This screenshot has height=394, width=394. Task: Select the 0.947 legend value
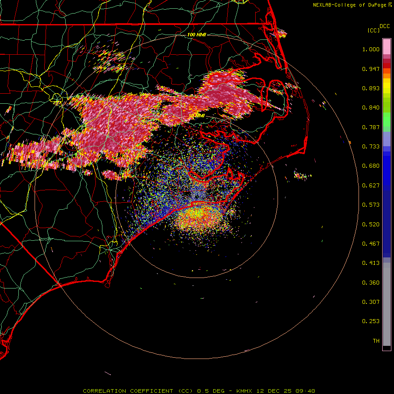(x=371, y=69)
